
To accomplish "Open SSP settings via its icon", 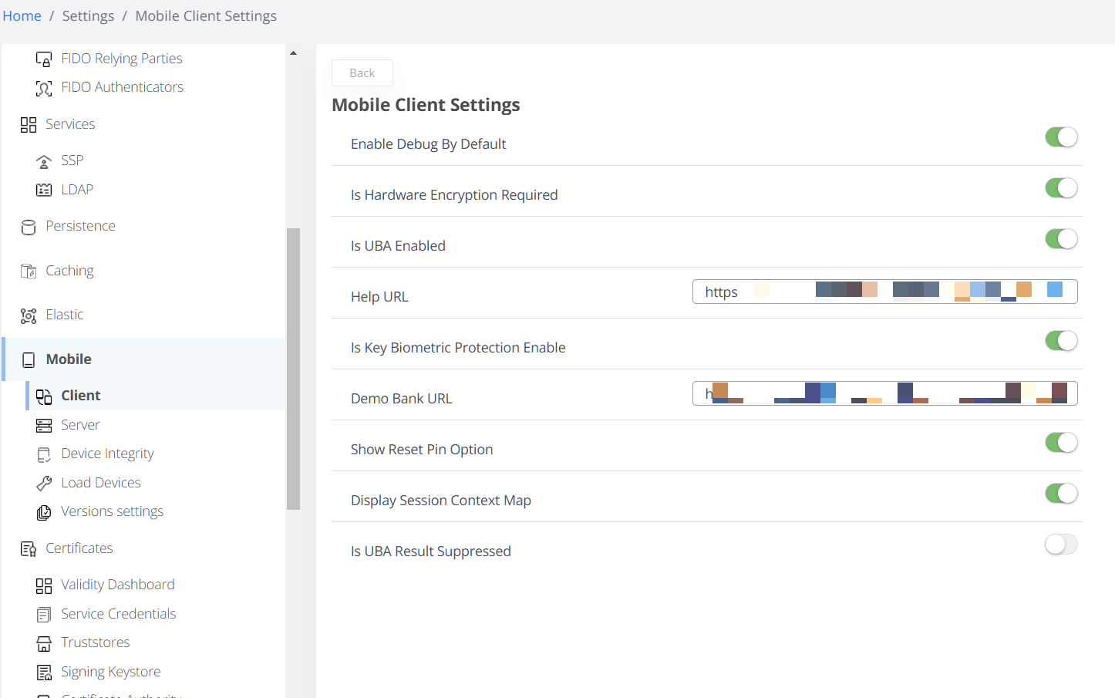I will [44, 160].
